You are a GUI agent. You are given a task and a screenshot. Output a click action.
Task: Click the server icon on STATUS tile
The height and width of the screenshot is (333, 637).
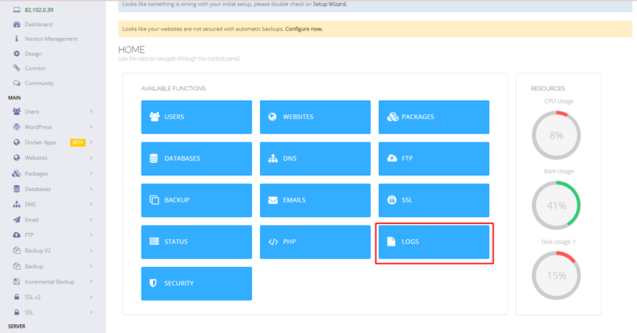(155, 242)
